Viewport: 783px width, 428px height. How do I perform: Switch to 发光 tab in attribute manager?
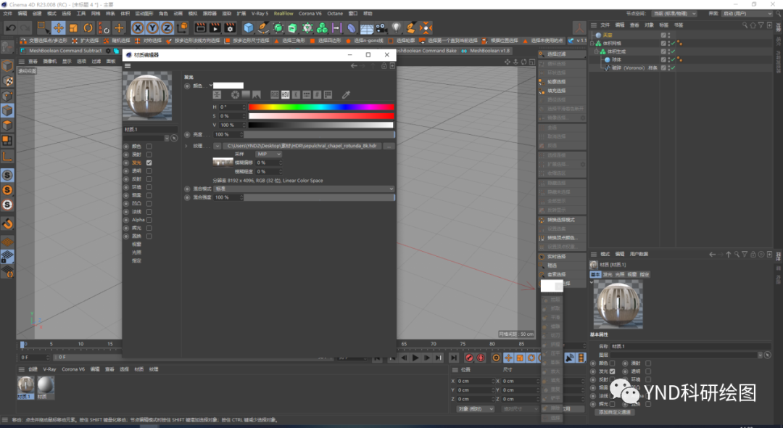608,274
